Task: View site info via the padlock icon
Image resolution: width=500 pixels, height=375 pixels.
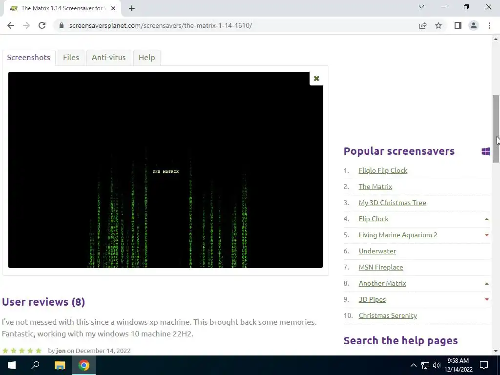Action: click(62, 25)
